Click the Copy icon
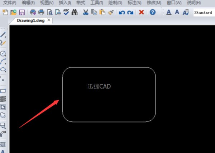Screen dimensions: 215x153 click(x=94, y=12)
